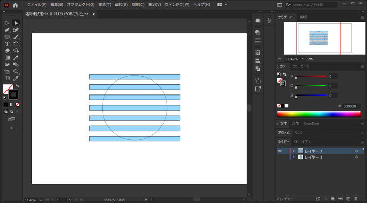Expand レイヤー 1 contents
The width and height of the screenshot is (367, 203).
[x=294, y=157]
